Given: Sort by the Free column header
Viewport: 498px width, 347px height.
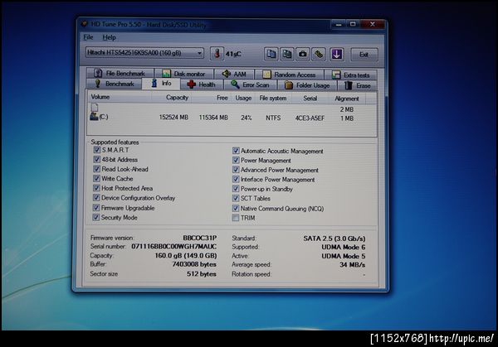Looking at the screenshot, I should pos(211,98).
